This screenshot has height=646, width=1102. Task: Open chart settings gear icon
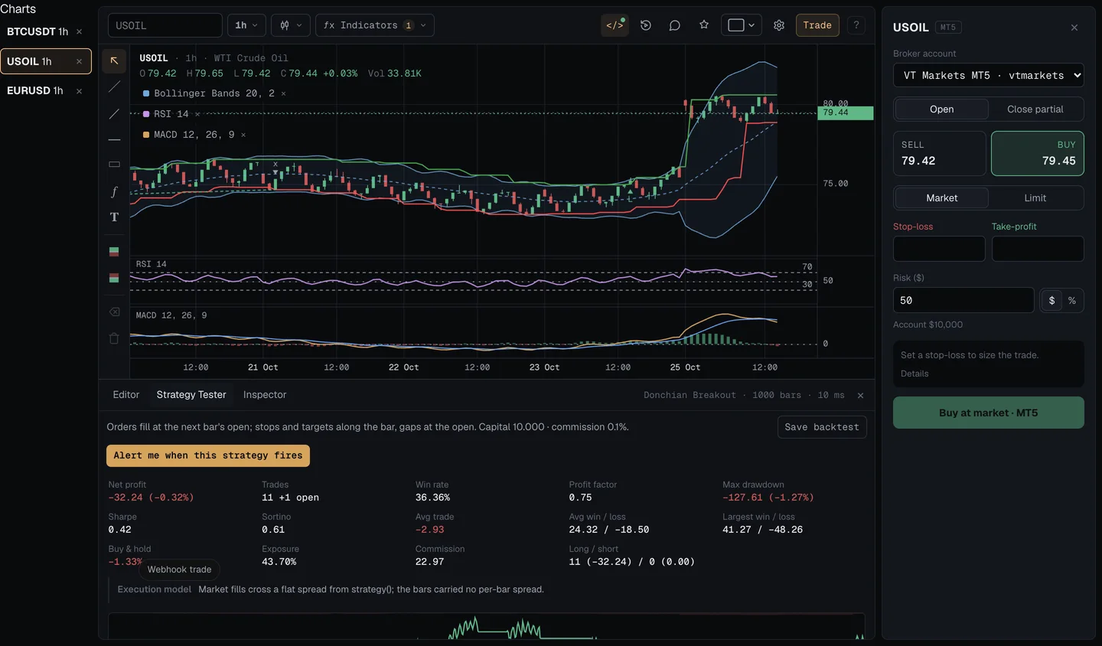(x=779, y=25)
